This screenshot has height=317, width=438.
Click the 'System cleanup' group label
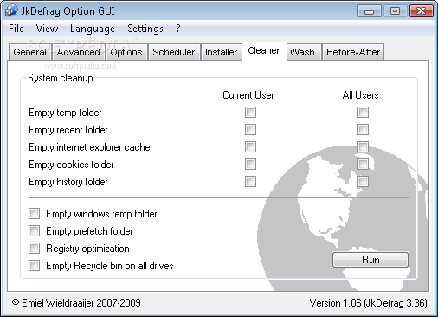click(61, 78)
